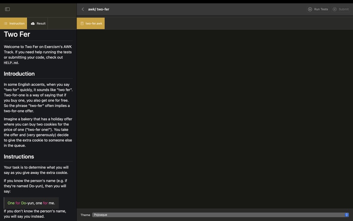
Task: Click the Introduction heading
Action: coord(19,74)
